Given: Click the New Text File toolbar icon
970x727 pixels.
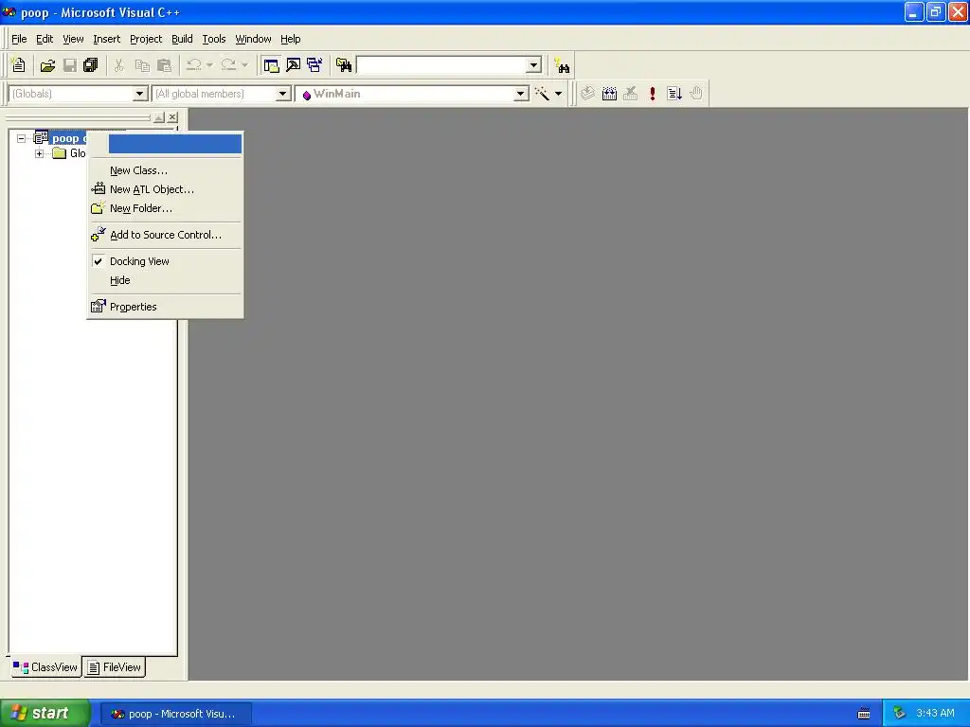Looking at the screenshot, I should pyautogui.click(x=19, y=65).
